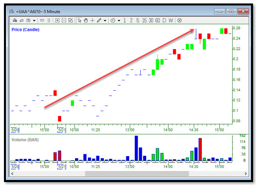Click the red candle at 0.08 price low
Screen dimensions: 256x185
point(60,119)
